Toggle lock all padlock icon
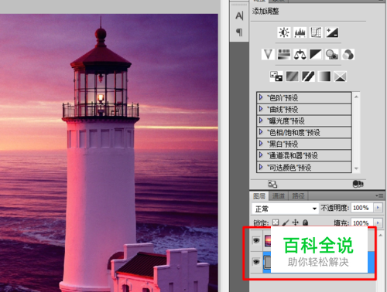The width and height of the screenshot is (387, 292). click(305, 222)
